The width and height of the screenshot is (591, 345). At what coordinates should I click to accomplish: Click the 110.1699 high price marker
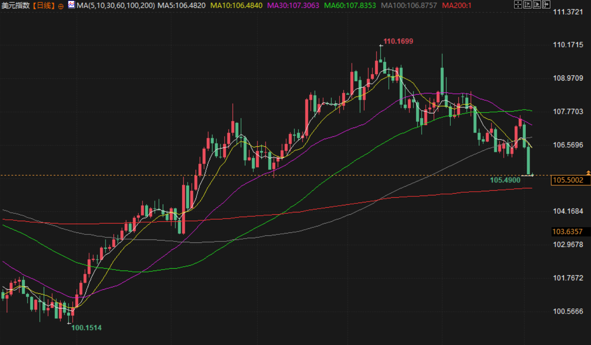[x=398, y=41]
